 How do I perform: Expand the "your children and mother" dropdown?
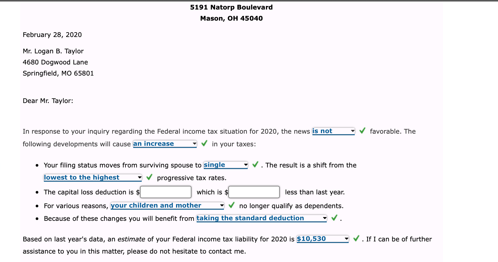click(x=167, y=206)
